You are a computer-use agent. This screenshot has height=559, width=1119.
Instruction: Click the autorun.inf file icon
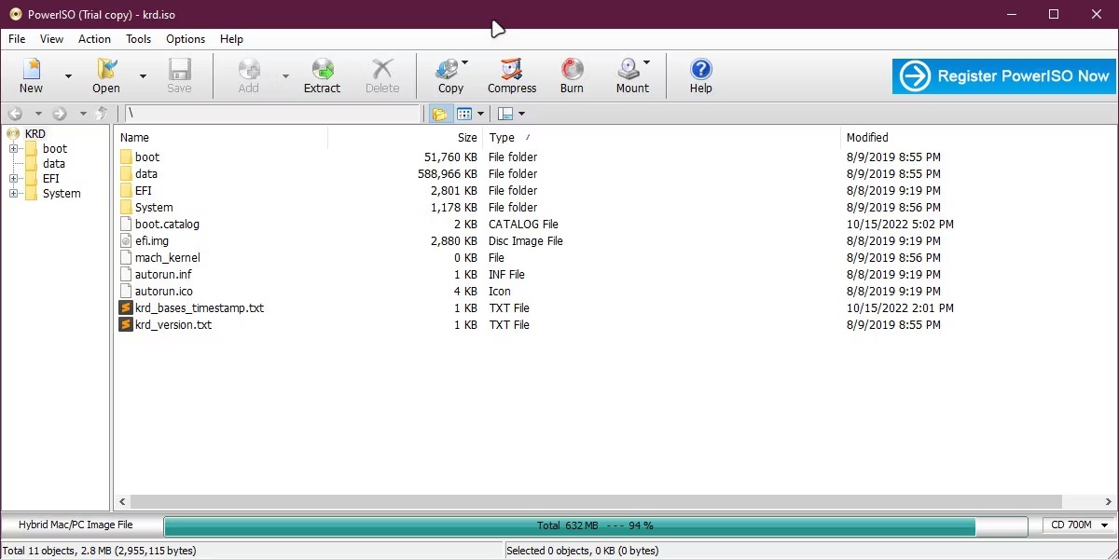point(127,274)
